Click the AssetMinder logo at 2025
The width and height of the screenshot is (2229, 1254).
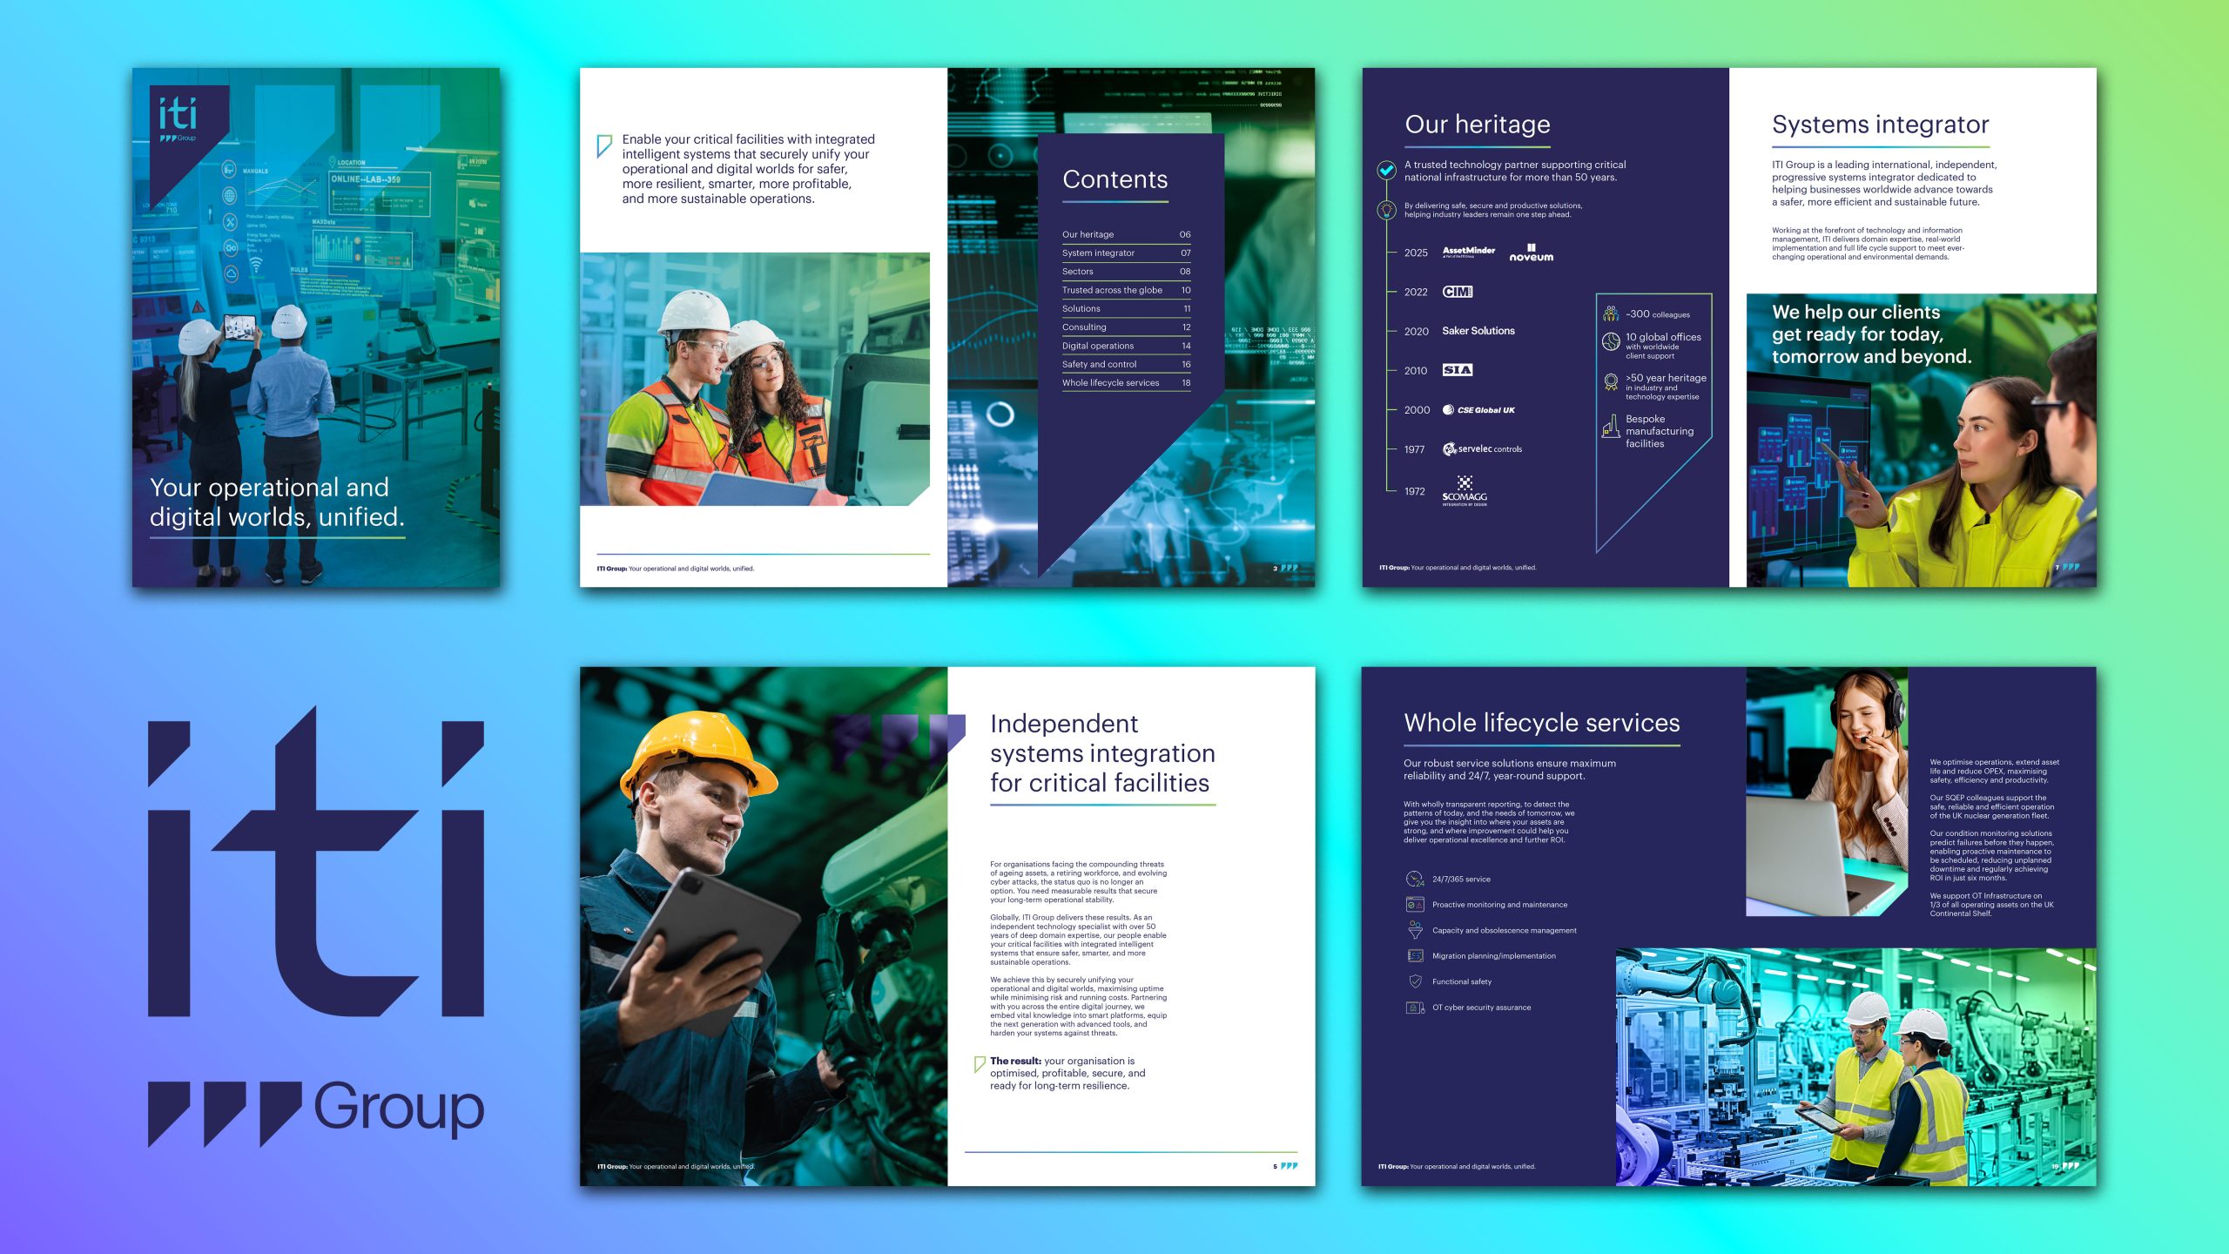coord(1469,252)
